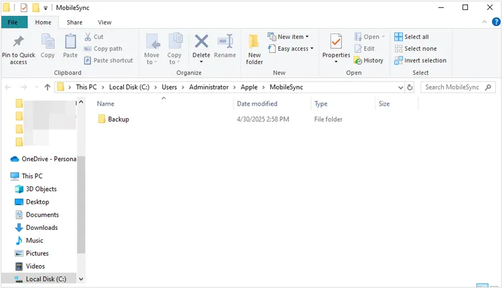502x288 pixels.
Task: Click the Search MobileSync field
Action: [458, 88]
